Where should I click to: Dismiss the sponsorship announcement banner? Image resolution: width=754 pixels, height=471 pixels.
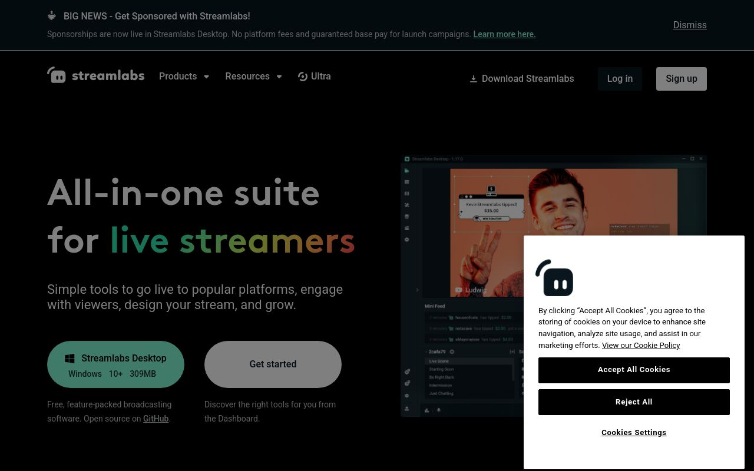click(x=690, y=25)
